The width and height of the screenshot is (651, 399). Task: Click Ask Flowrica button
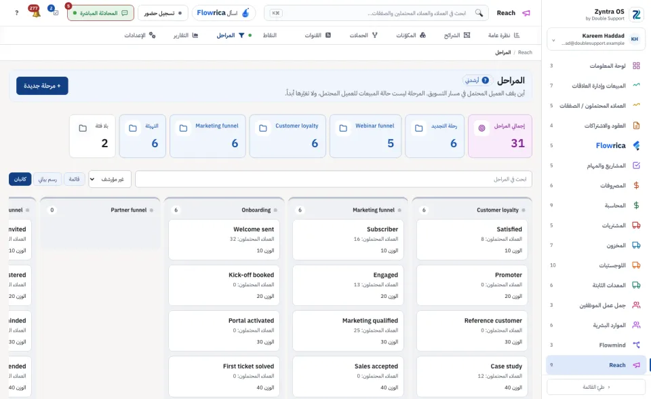click(x=223, y=13)
